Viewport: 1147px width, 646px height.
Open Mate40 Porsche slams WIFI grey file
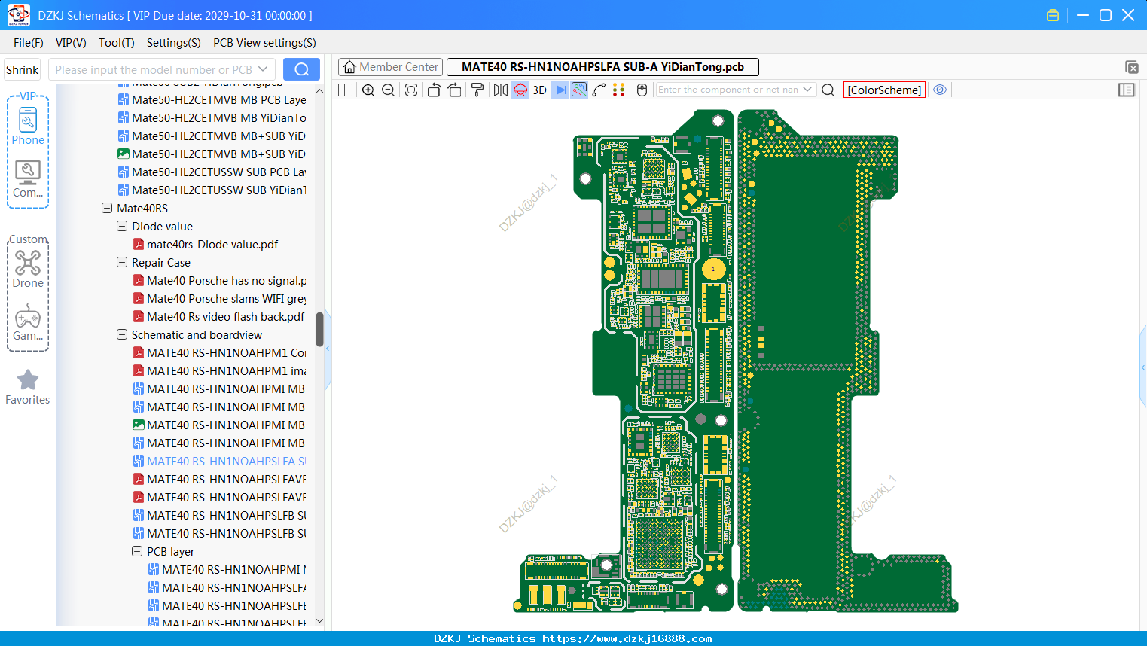(x=220, y=298)
